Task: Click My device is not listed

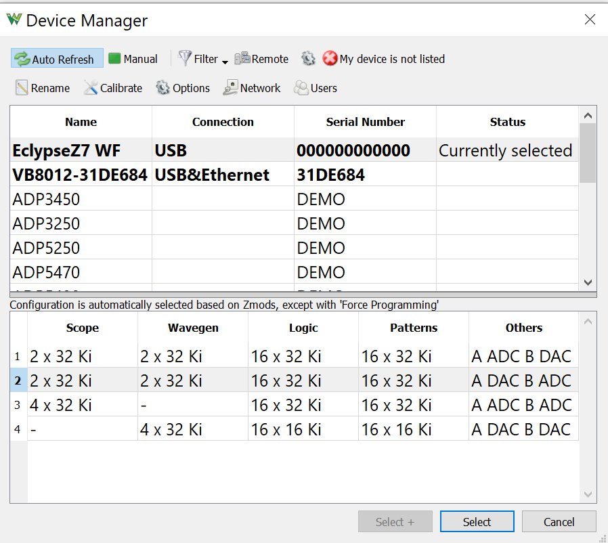Action: tap(384, 59)
